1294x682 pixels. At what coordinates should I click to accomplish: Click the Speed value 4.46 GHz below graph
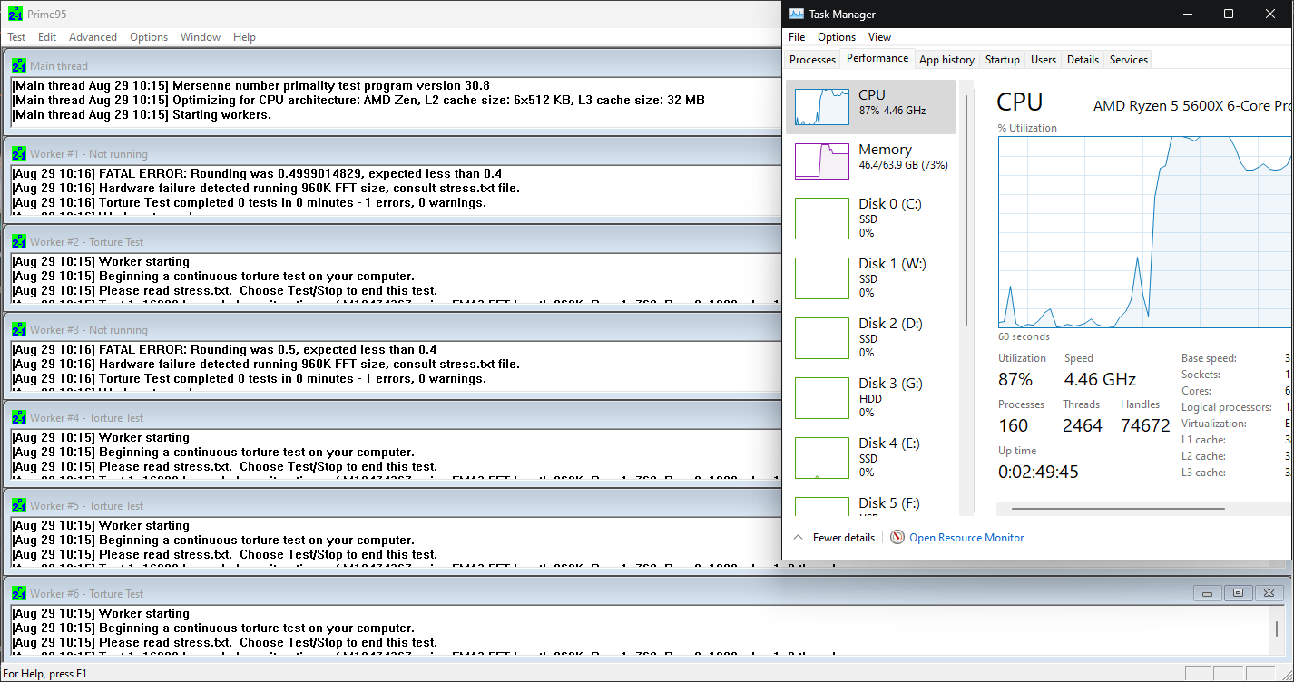click(1100, 379)
